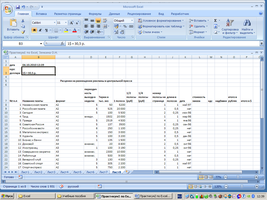Increase decimal places icon
Image resolution: width=267 pixels, height=200 pixels.
pos(116,32)
